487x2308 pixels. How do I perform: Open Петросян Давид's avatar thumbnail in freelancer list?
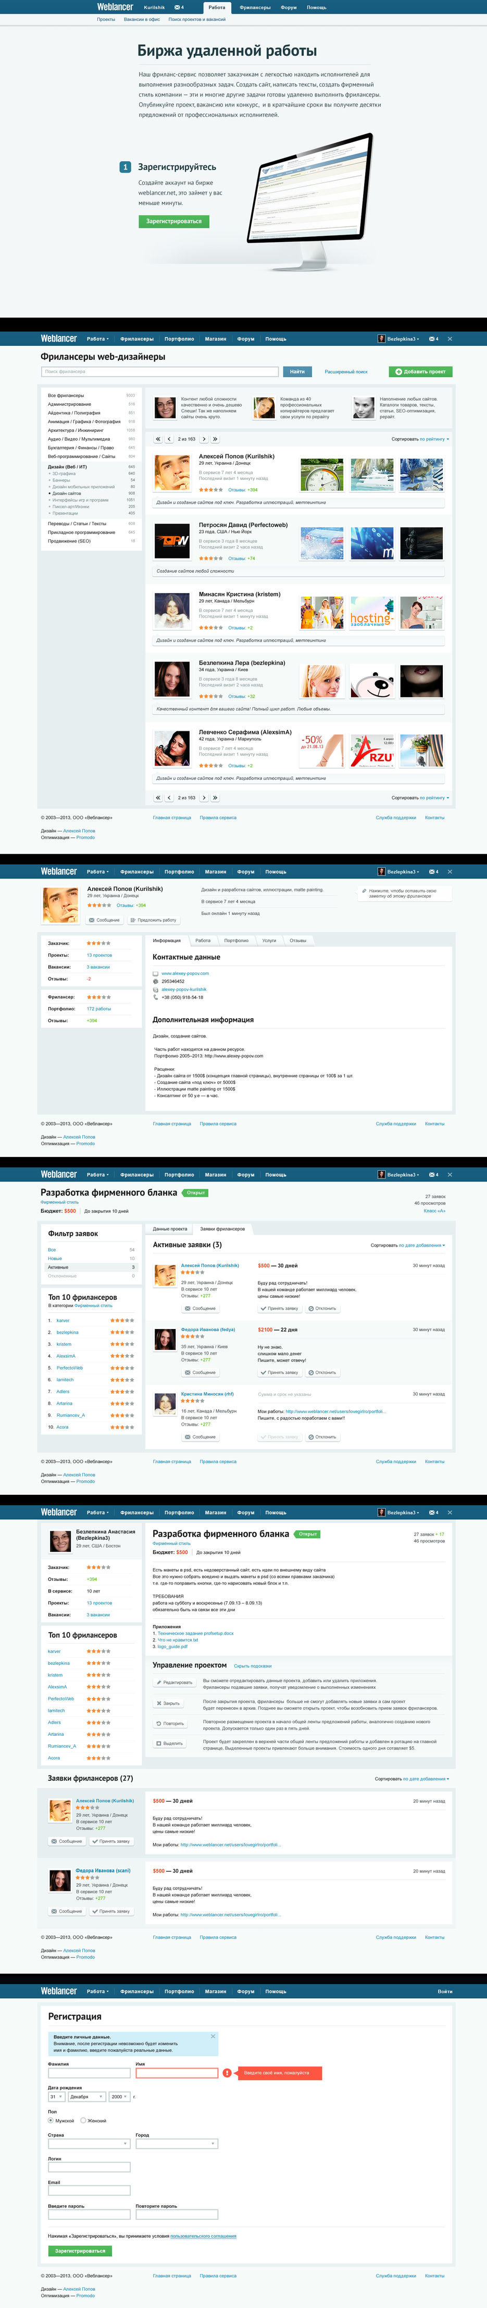172,540
